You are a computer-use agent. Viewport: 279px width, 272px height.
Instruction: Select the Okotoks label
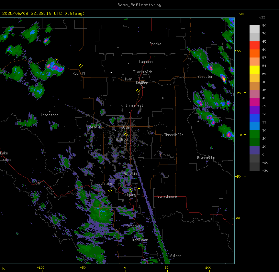click(133, 226)
